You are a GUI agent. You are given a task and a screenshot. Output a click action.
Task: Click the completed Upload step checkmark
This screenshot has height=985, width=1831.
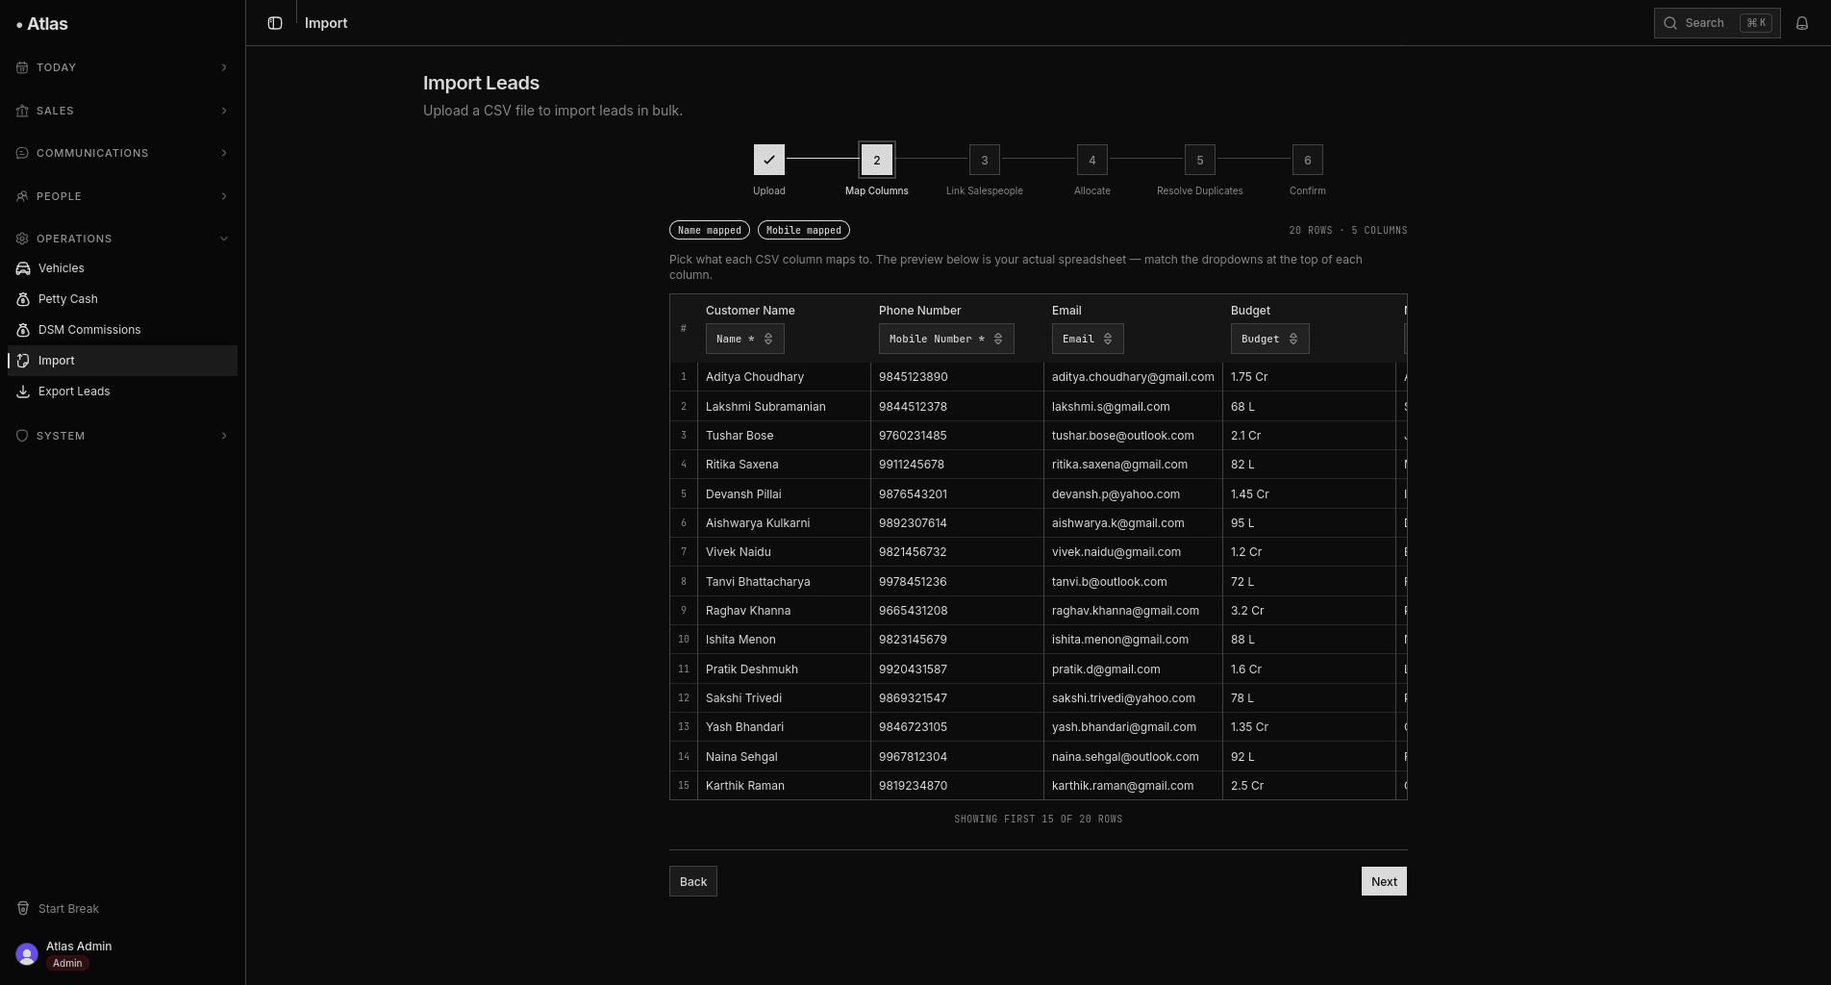(x=769, y=160)
